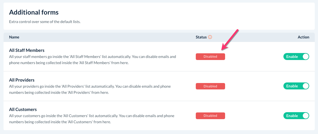The width and height of the screenshot is (318, 134).
Task: Click Disabled badge for All Customers
Action: (210, 116)
